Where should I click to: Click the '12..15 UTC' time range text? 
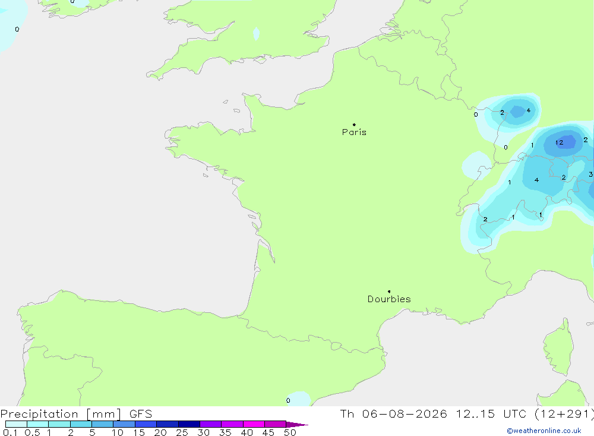pyautogui.click(x=491, y=414)
